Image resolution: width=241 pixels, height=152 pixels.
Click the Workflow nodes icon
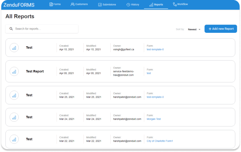pos(175,4)
